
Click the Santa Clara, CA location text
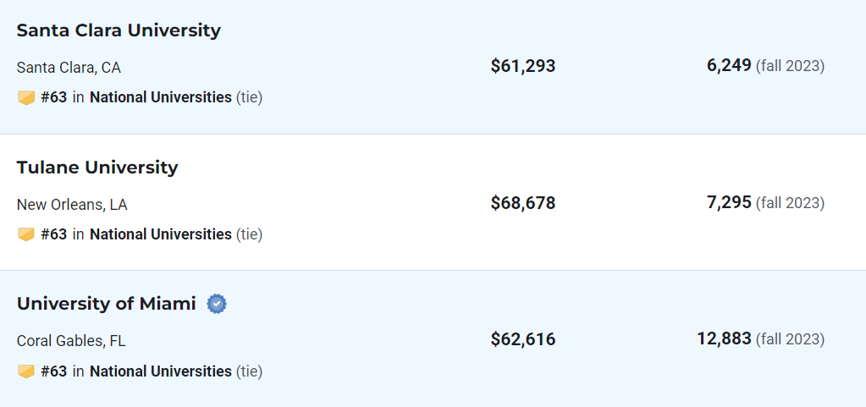(x=69, y=68)
